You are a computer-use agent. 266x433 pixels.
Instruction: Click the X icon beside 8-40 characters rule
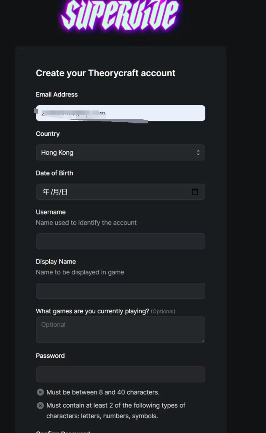coord(40,392)
